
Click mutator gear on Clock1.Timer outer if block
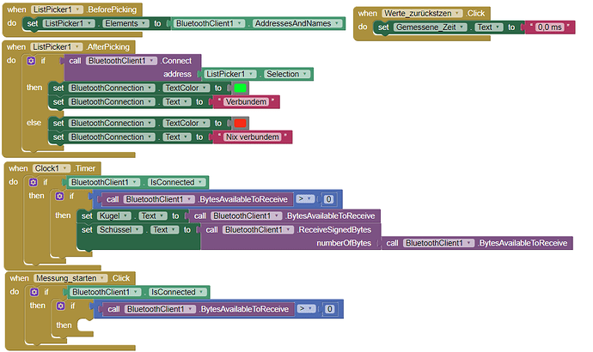point(34,182)
